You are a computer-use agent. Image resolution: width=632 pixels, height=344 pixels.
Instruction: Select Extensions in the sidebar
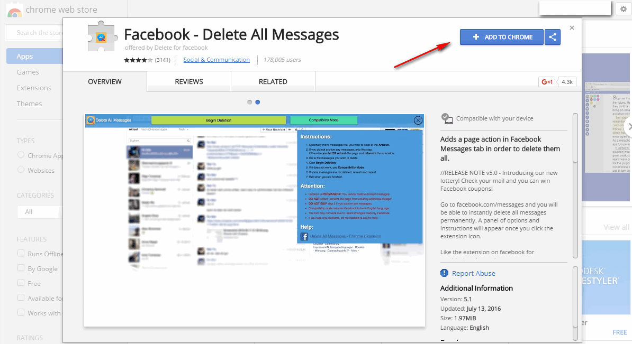[x=34, y=88]
